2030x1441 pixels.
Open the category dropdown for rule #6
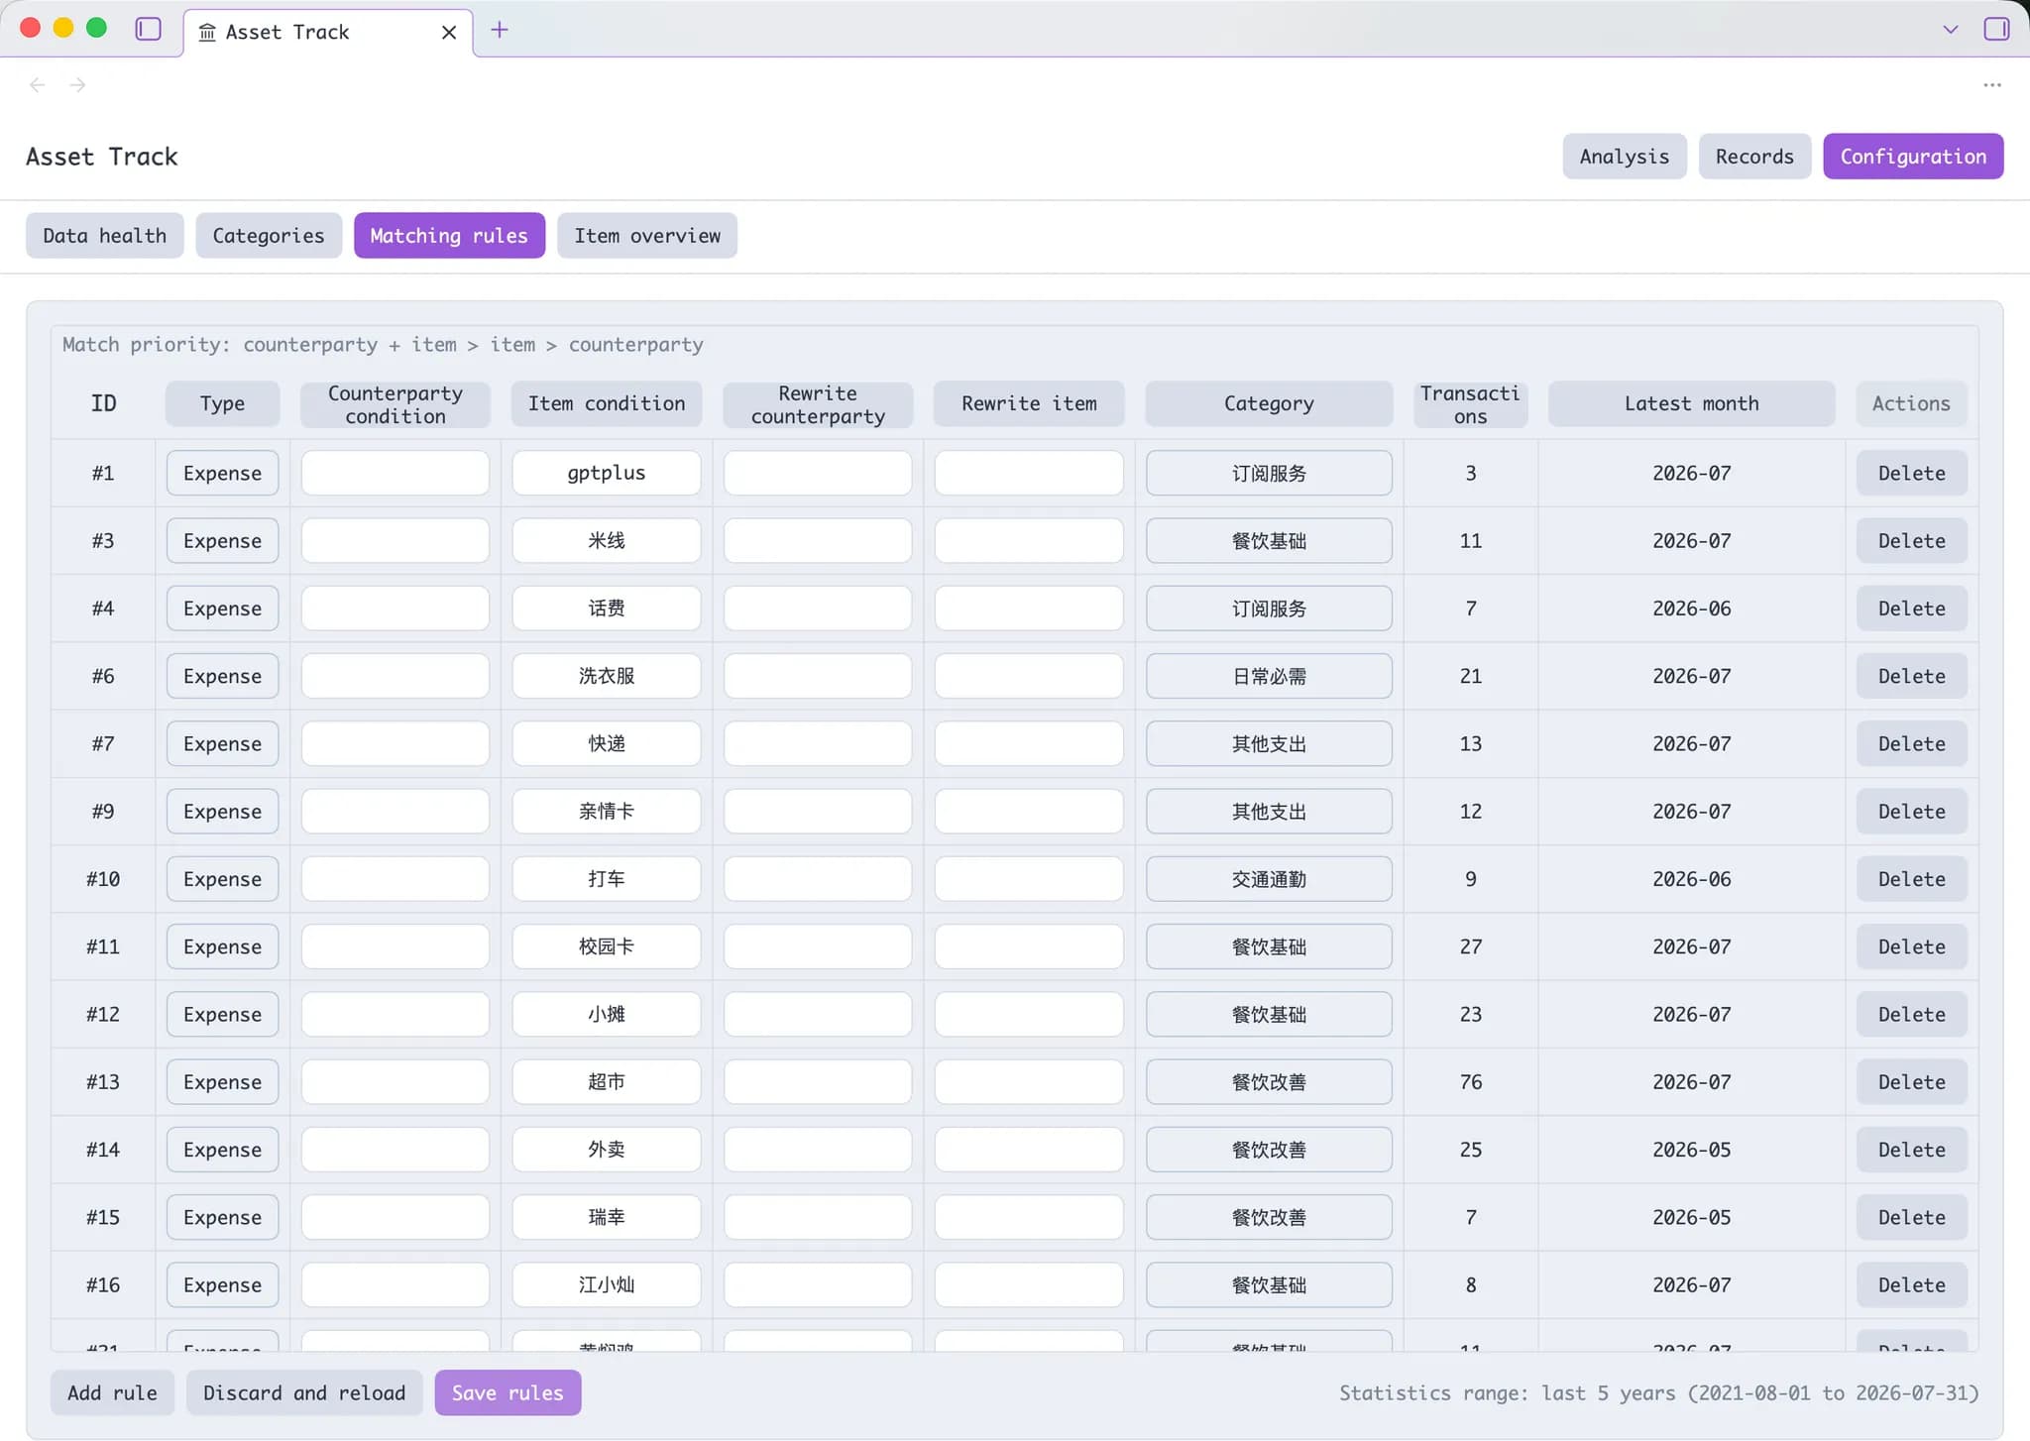coord(1269,676)
